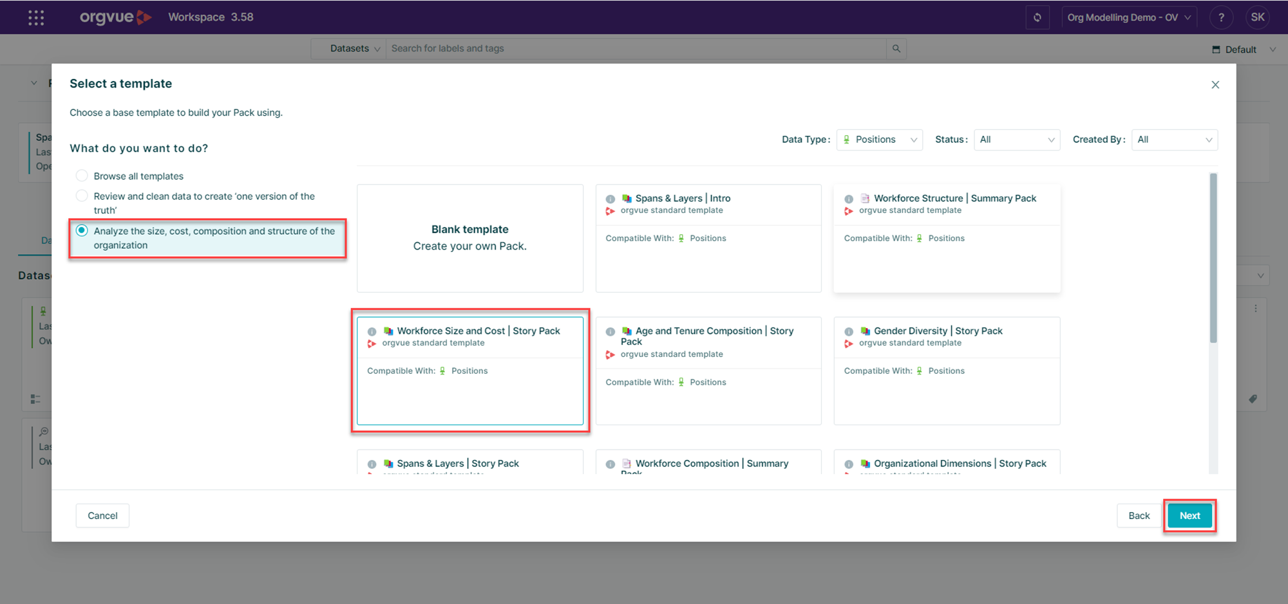The width and height of the screenshot is (1288, 604).
Task: Click the refresh sync icon in header
Action: [x=1037, y=17]
